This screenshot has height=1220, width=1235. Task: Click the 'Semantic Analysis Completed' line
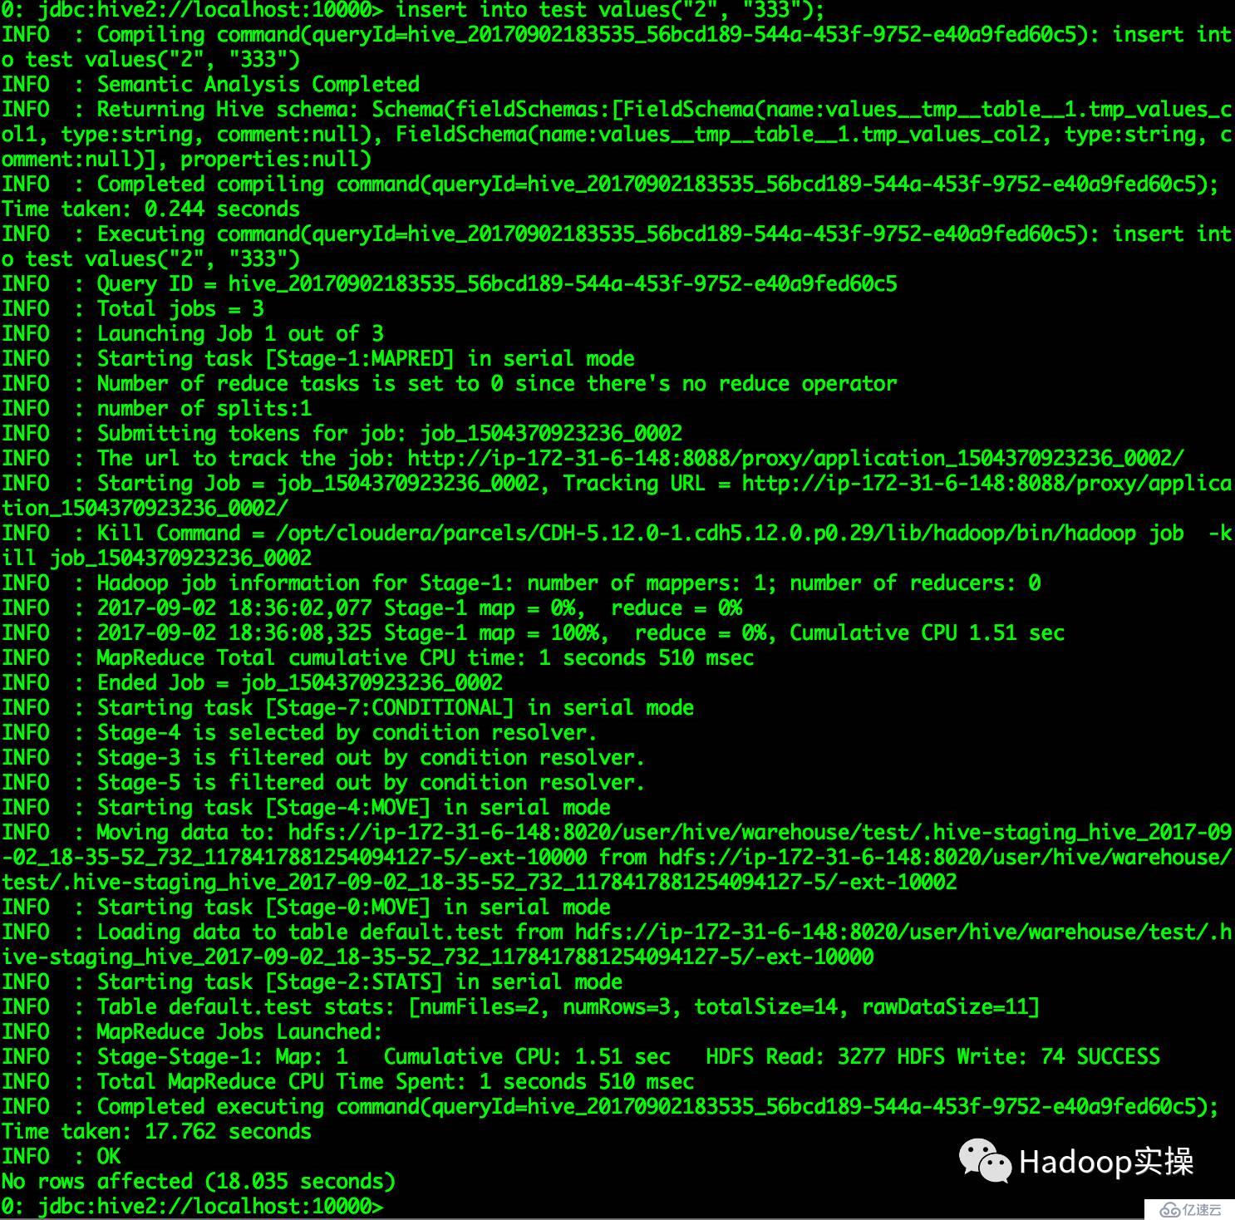coord(210,84)
